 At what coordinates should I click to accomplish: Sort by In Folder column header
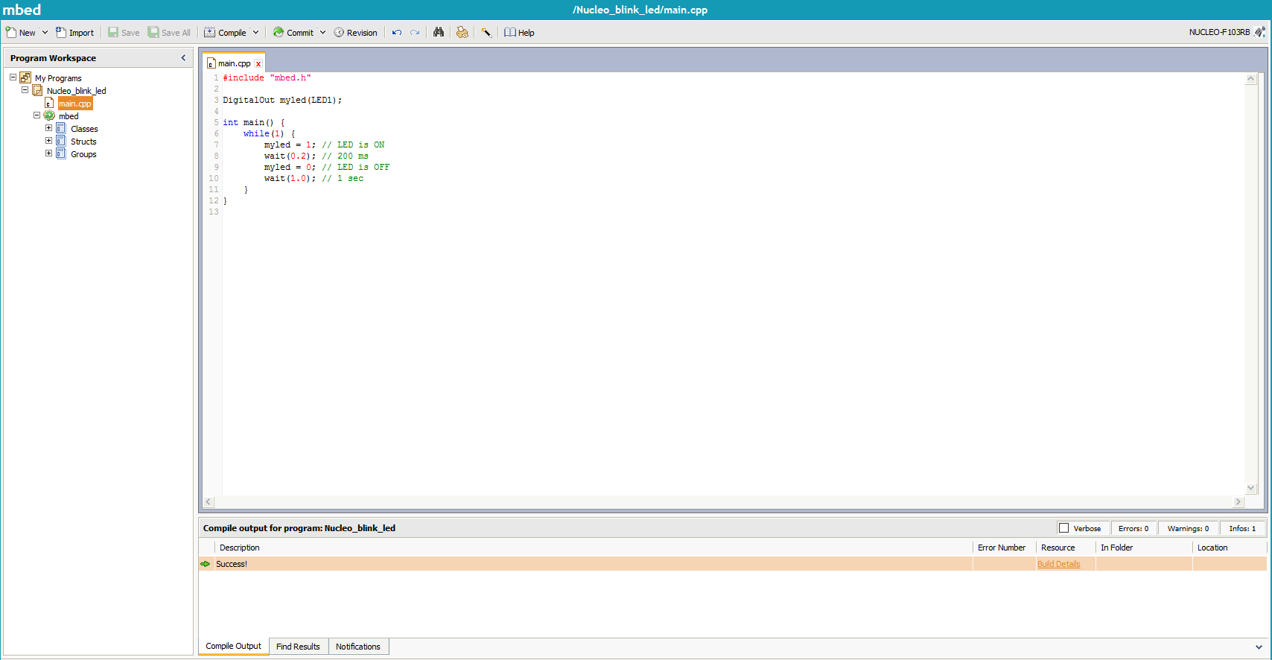(x=1144, y=548)
